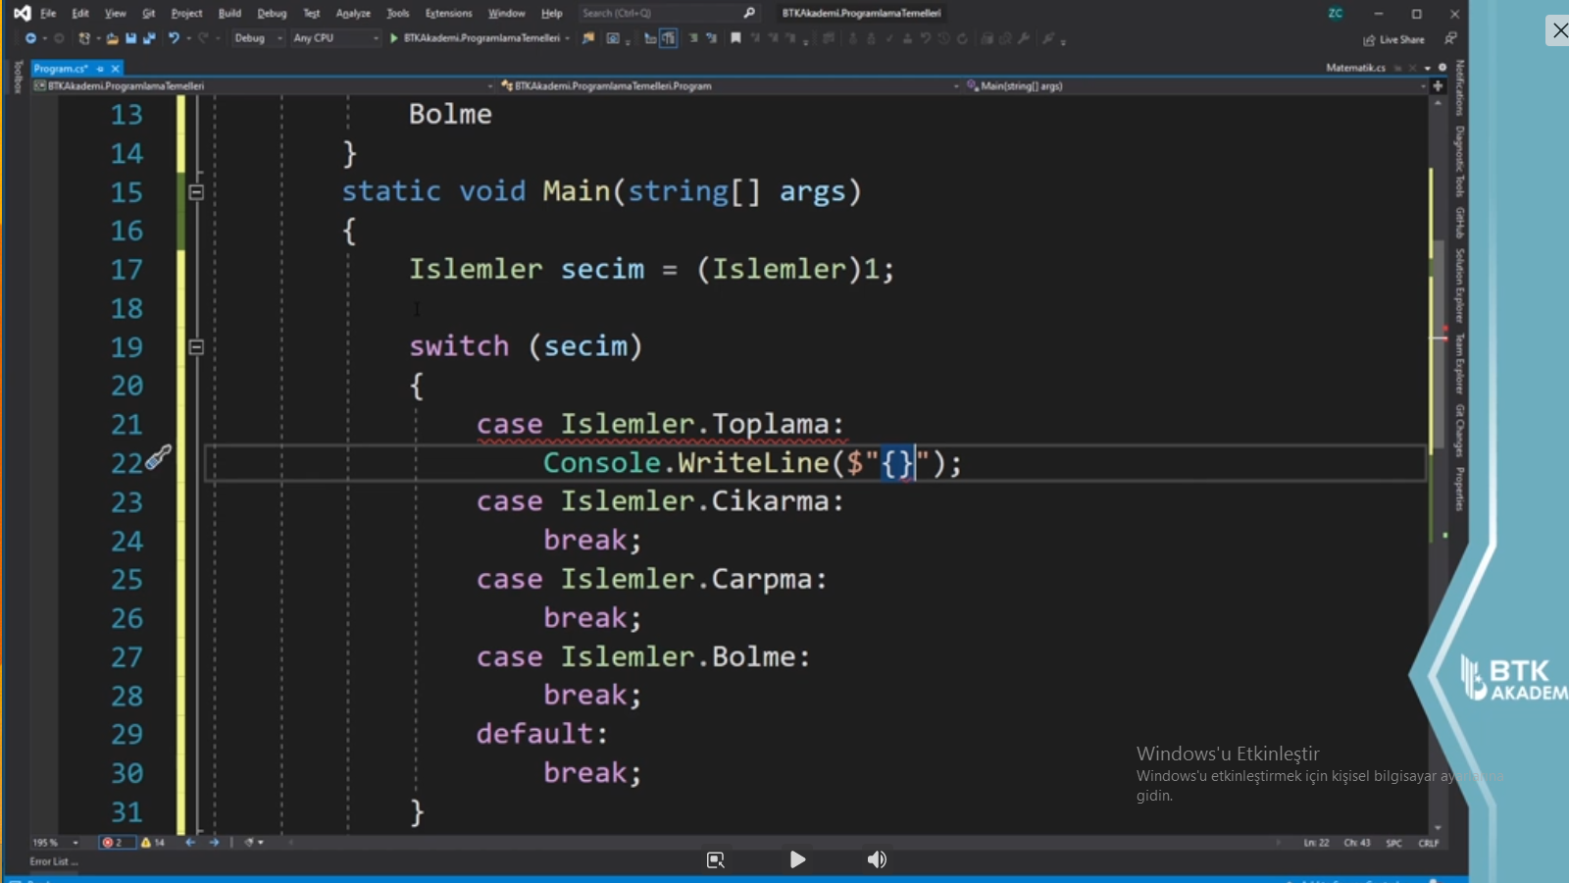
Task: Toggle the highlighted toolbar button next to the bookmark
Action: click(668, 38)
